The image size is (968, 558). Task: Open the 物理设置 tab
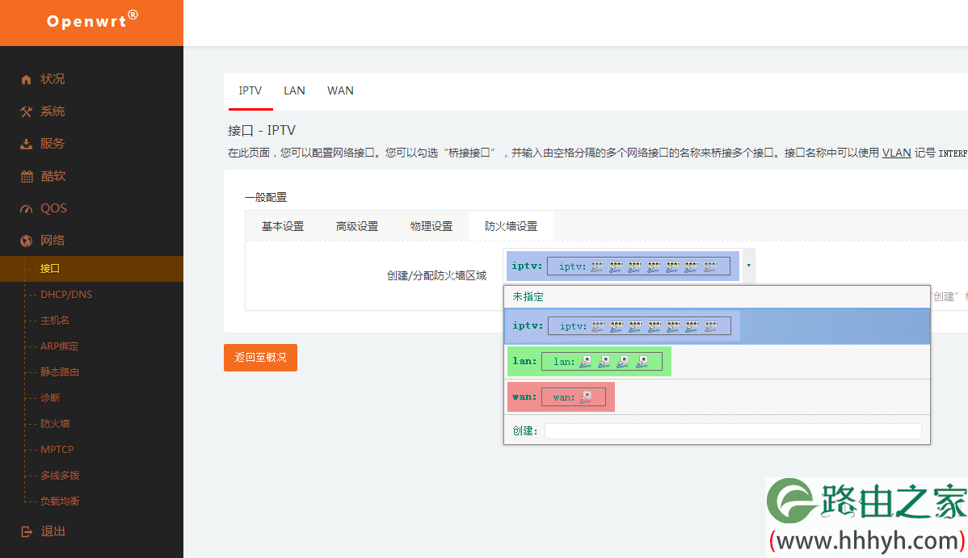click(x=431, y=226)
